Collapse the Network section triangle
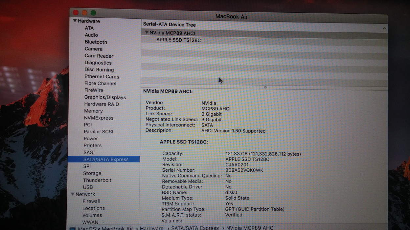The width and height of the screenshot is (410, 230). [73, 194]
